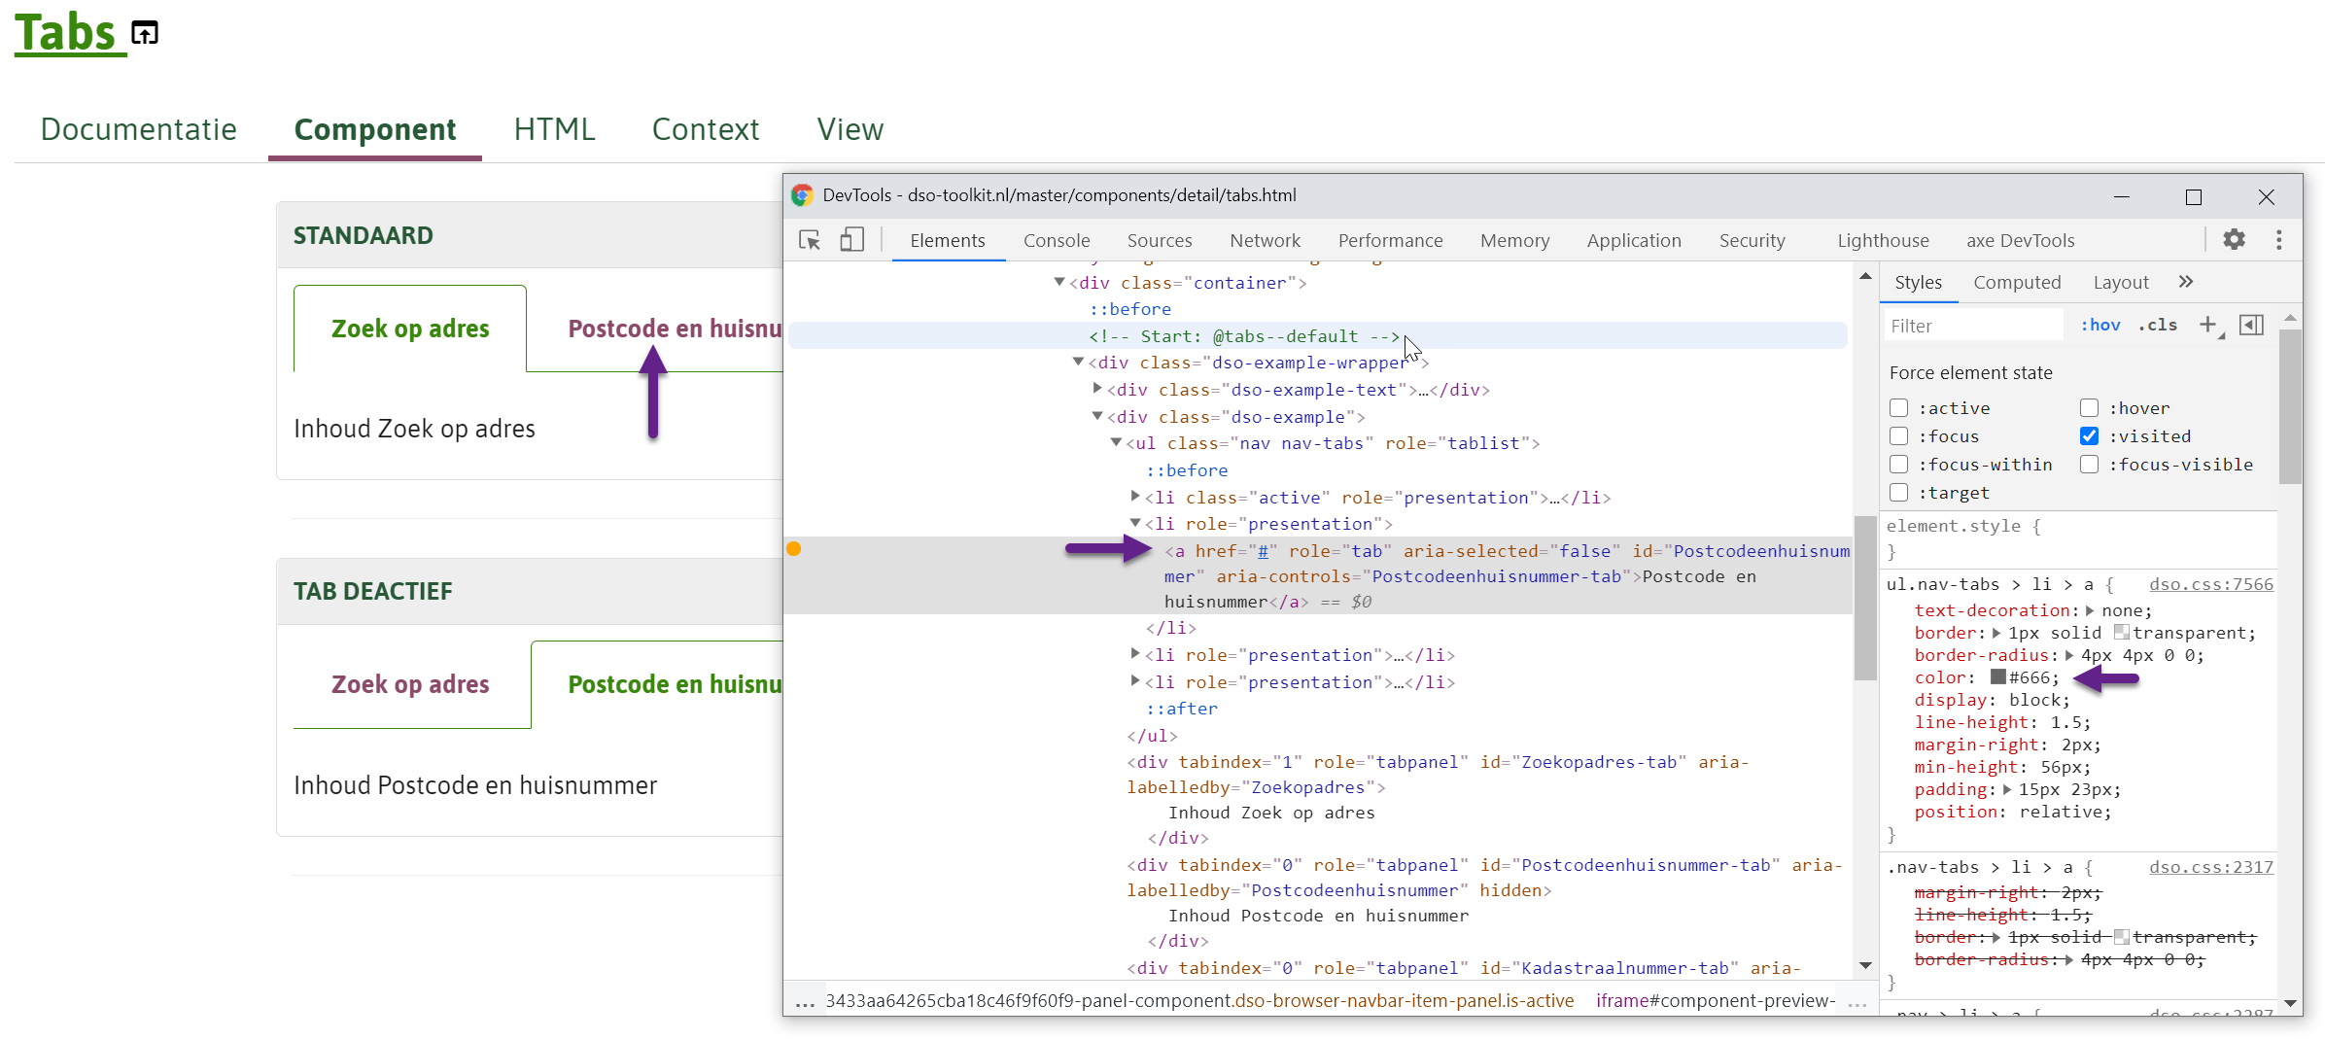Click the Chrome icon in DevTools title bar

coord(802,195)
